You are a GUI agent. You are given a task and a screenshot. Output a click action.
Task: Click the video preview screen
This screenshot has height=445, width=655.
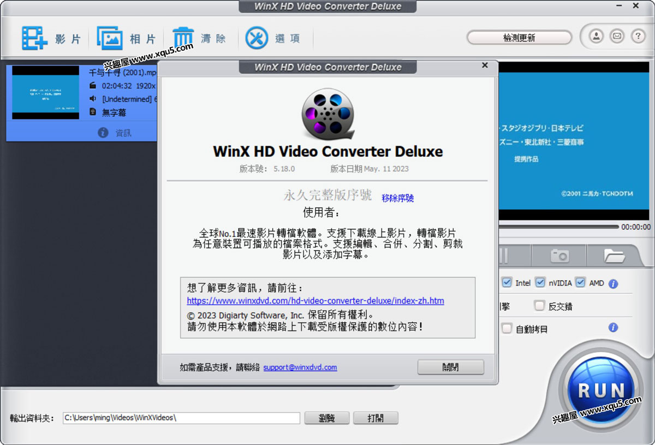tap(575, 141)
